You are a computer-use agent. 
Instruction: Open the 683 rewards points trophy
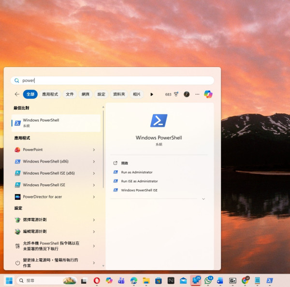coord(172,95)
